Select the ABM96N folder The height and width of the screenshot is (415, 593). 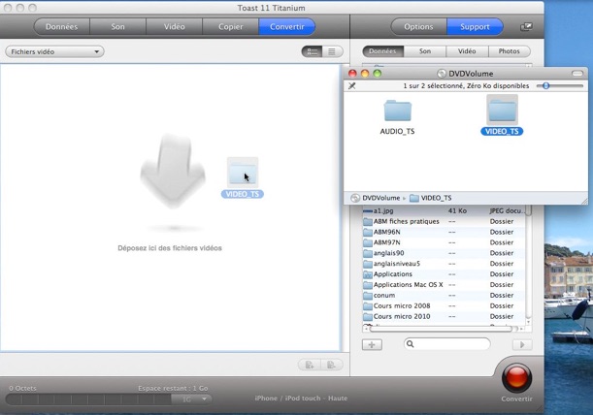pos(444,232)
